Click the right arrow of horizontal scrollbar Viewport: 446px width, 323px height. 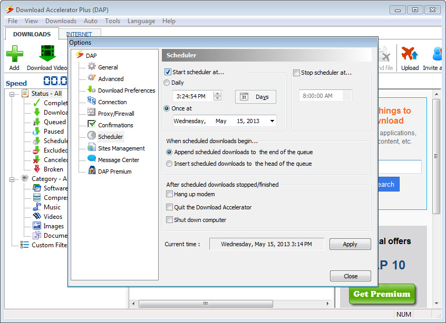click(x=328, y=304)
